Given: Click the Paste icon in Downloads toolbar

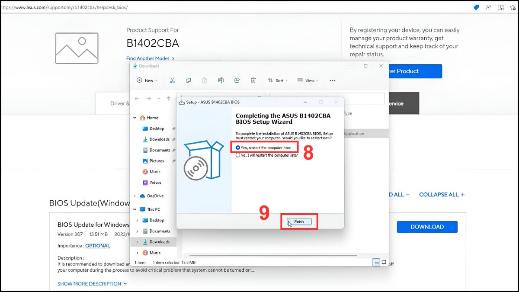Looking at the screenshot, I should click(x=204, y=80).
